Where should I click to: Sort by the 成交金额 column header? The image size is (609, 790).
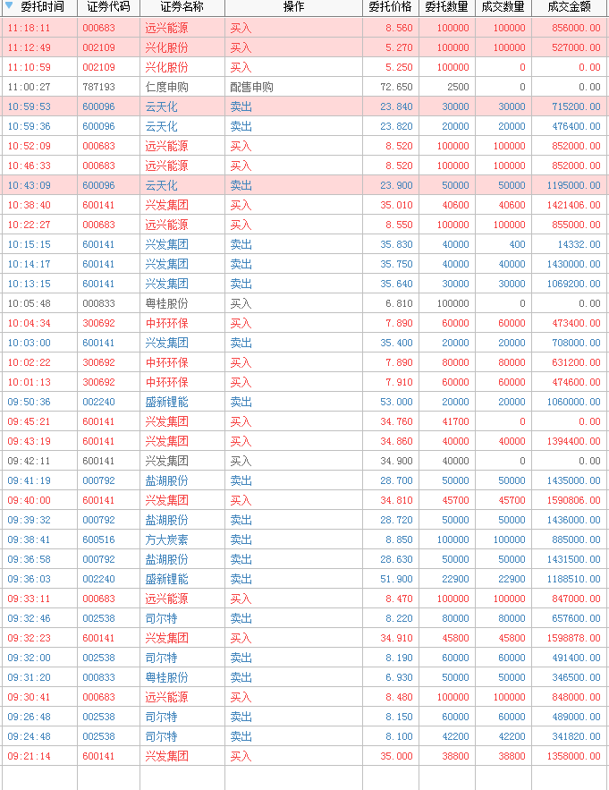click(570, 7)
